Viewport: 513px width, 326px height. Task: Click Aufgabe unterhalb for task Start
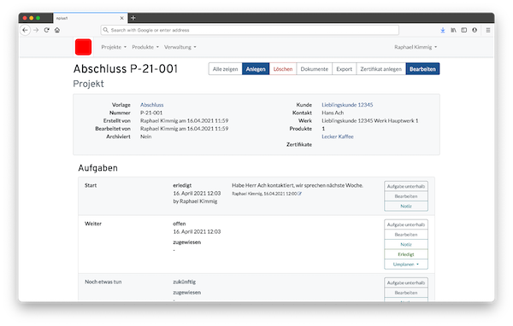(x=406, y=186)
